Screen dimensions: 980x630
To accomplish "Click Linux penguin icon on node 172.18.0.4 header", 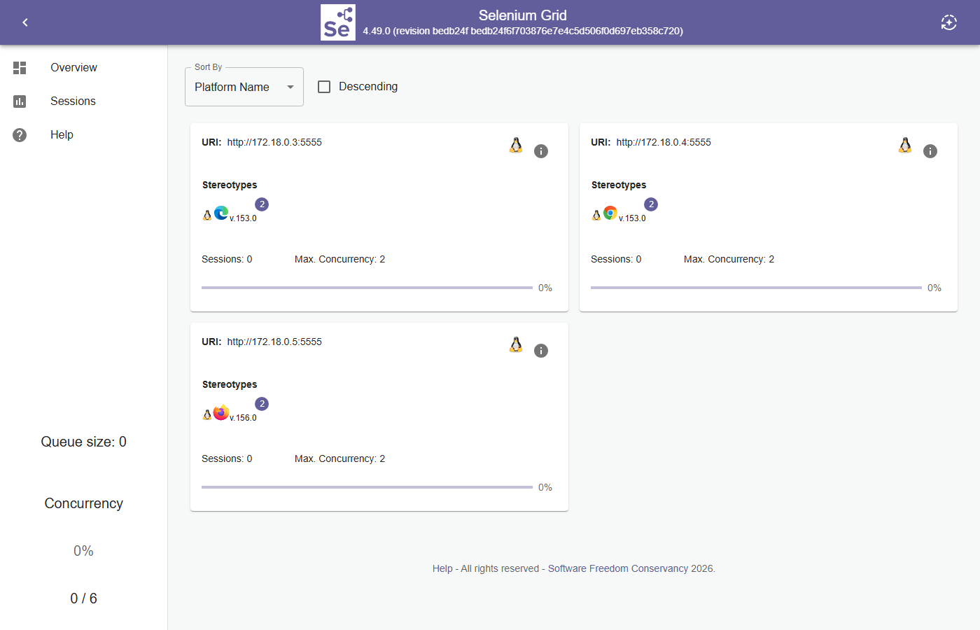I will coord(905,145).
